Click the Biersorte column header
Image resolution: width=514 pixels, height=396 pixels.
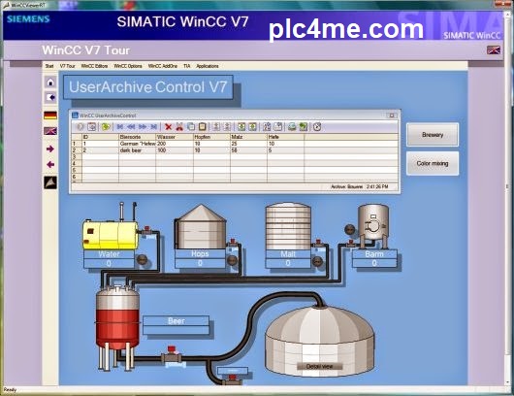point(137,137)
